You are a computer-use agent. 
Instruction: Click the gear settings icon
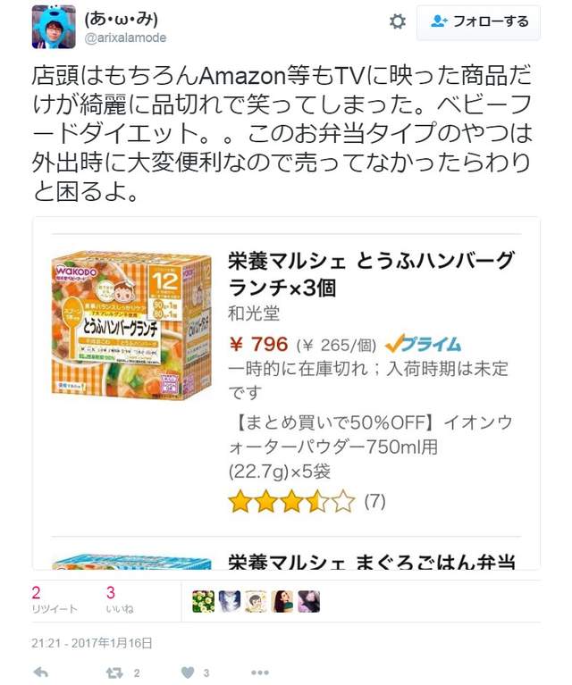pos(397,21)
